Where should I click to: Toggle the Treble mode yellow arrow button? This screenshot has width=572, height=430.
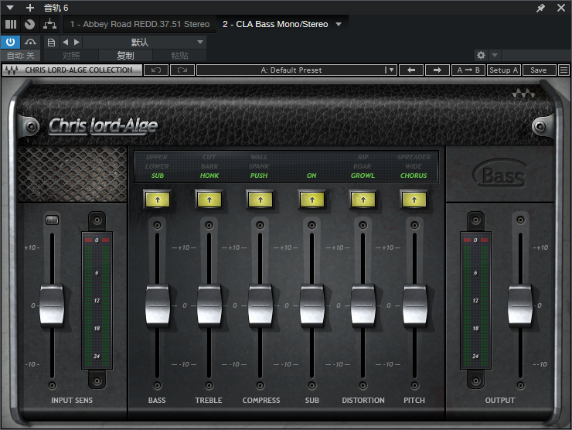click(209, 200)
